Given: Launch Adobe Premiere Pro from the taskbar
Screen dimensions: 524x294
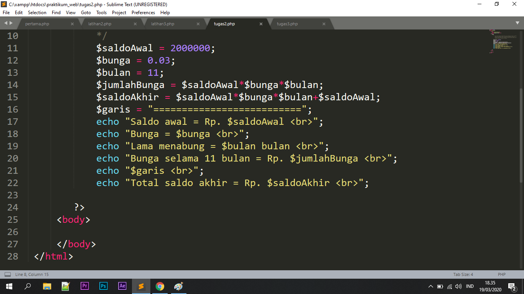Looking at the screenshot, I should pos(85,286).
